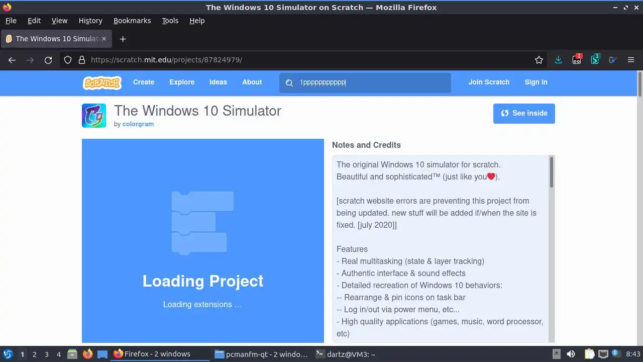
Task: Open the Firefox hamburger application menu
Action: (x=631, y=60)
